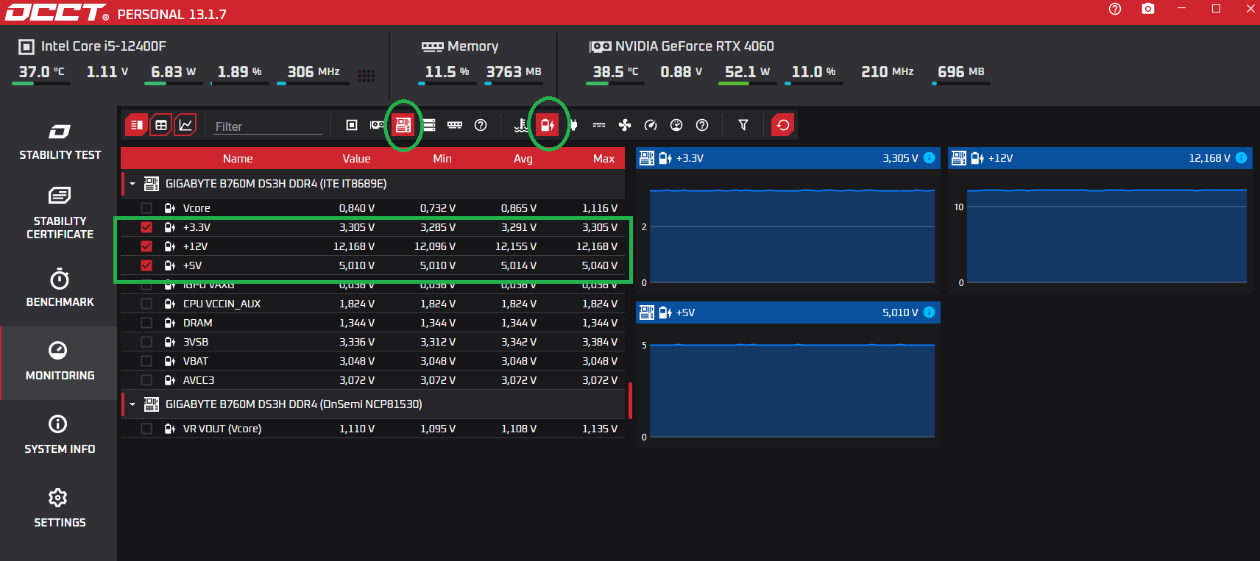Take a screenshot with the camera icon

pos(1148,9)
